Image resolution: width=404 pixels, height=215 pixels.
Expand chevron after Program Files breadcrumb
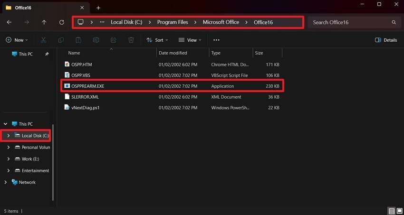(195, 22)
